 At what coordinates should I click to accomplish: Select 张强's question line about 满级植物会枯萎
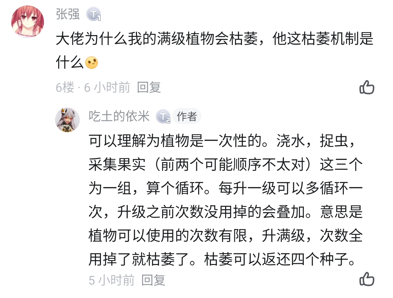(x=214, y=39)
